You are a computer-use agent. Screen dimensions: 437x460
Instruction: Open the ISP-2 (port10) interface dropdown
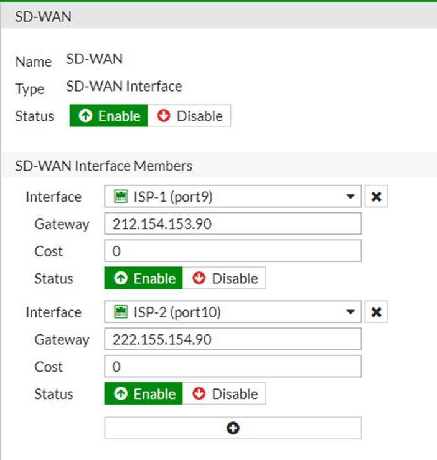click(x=233, y=312)
